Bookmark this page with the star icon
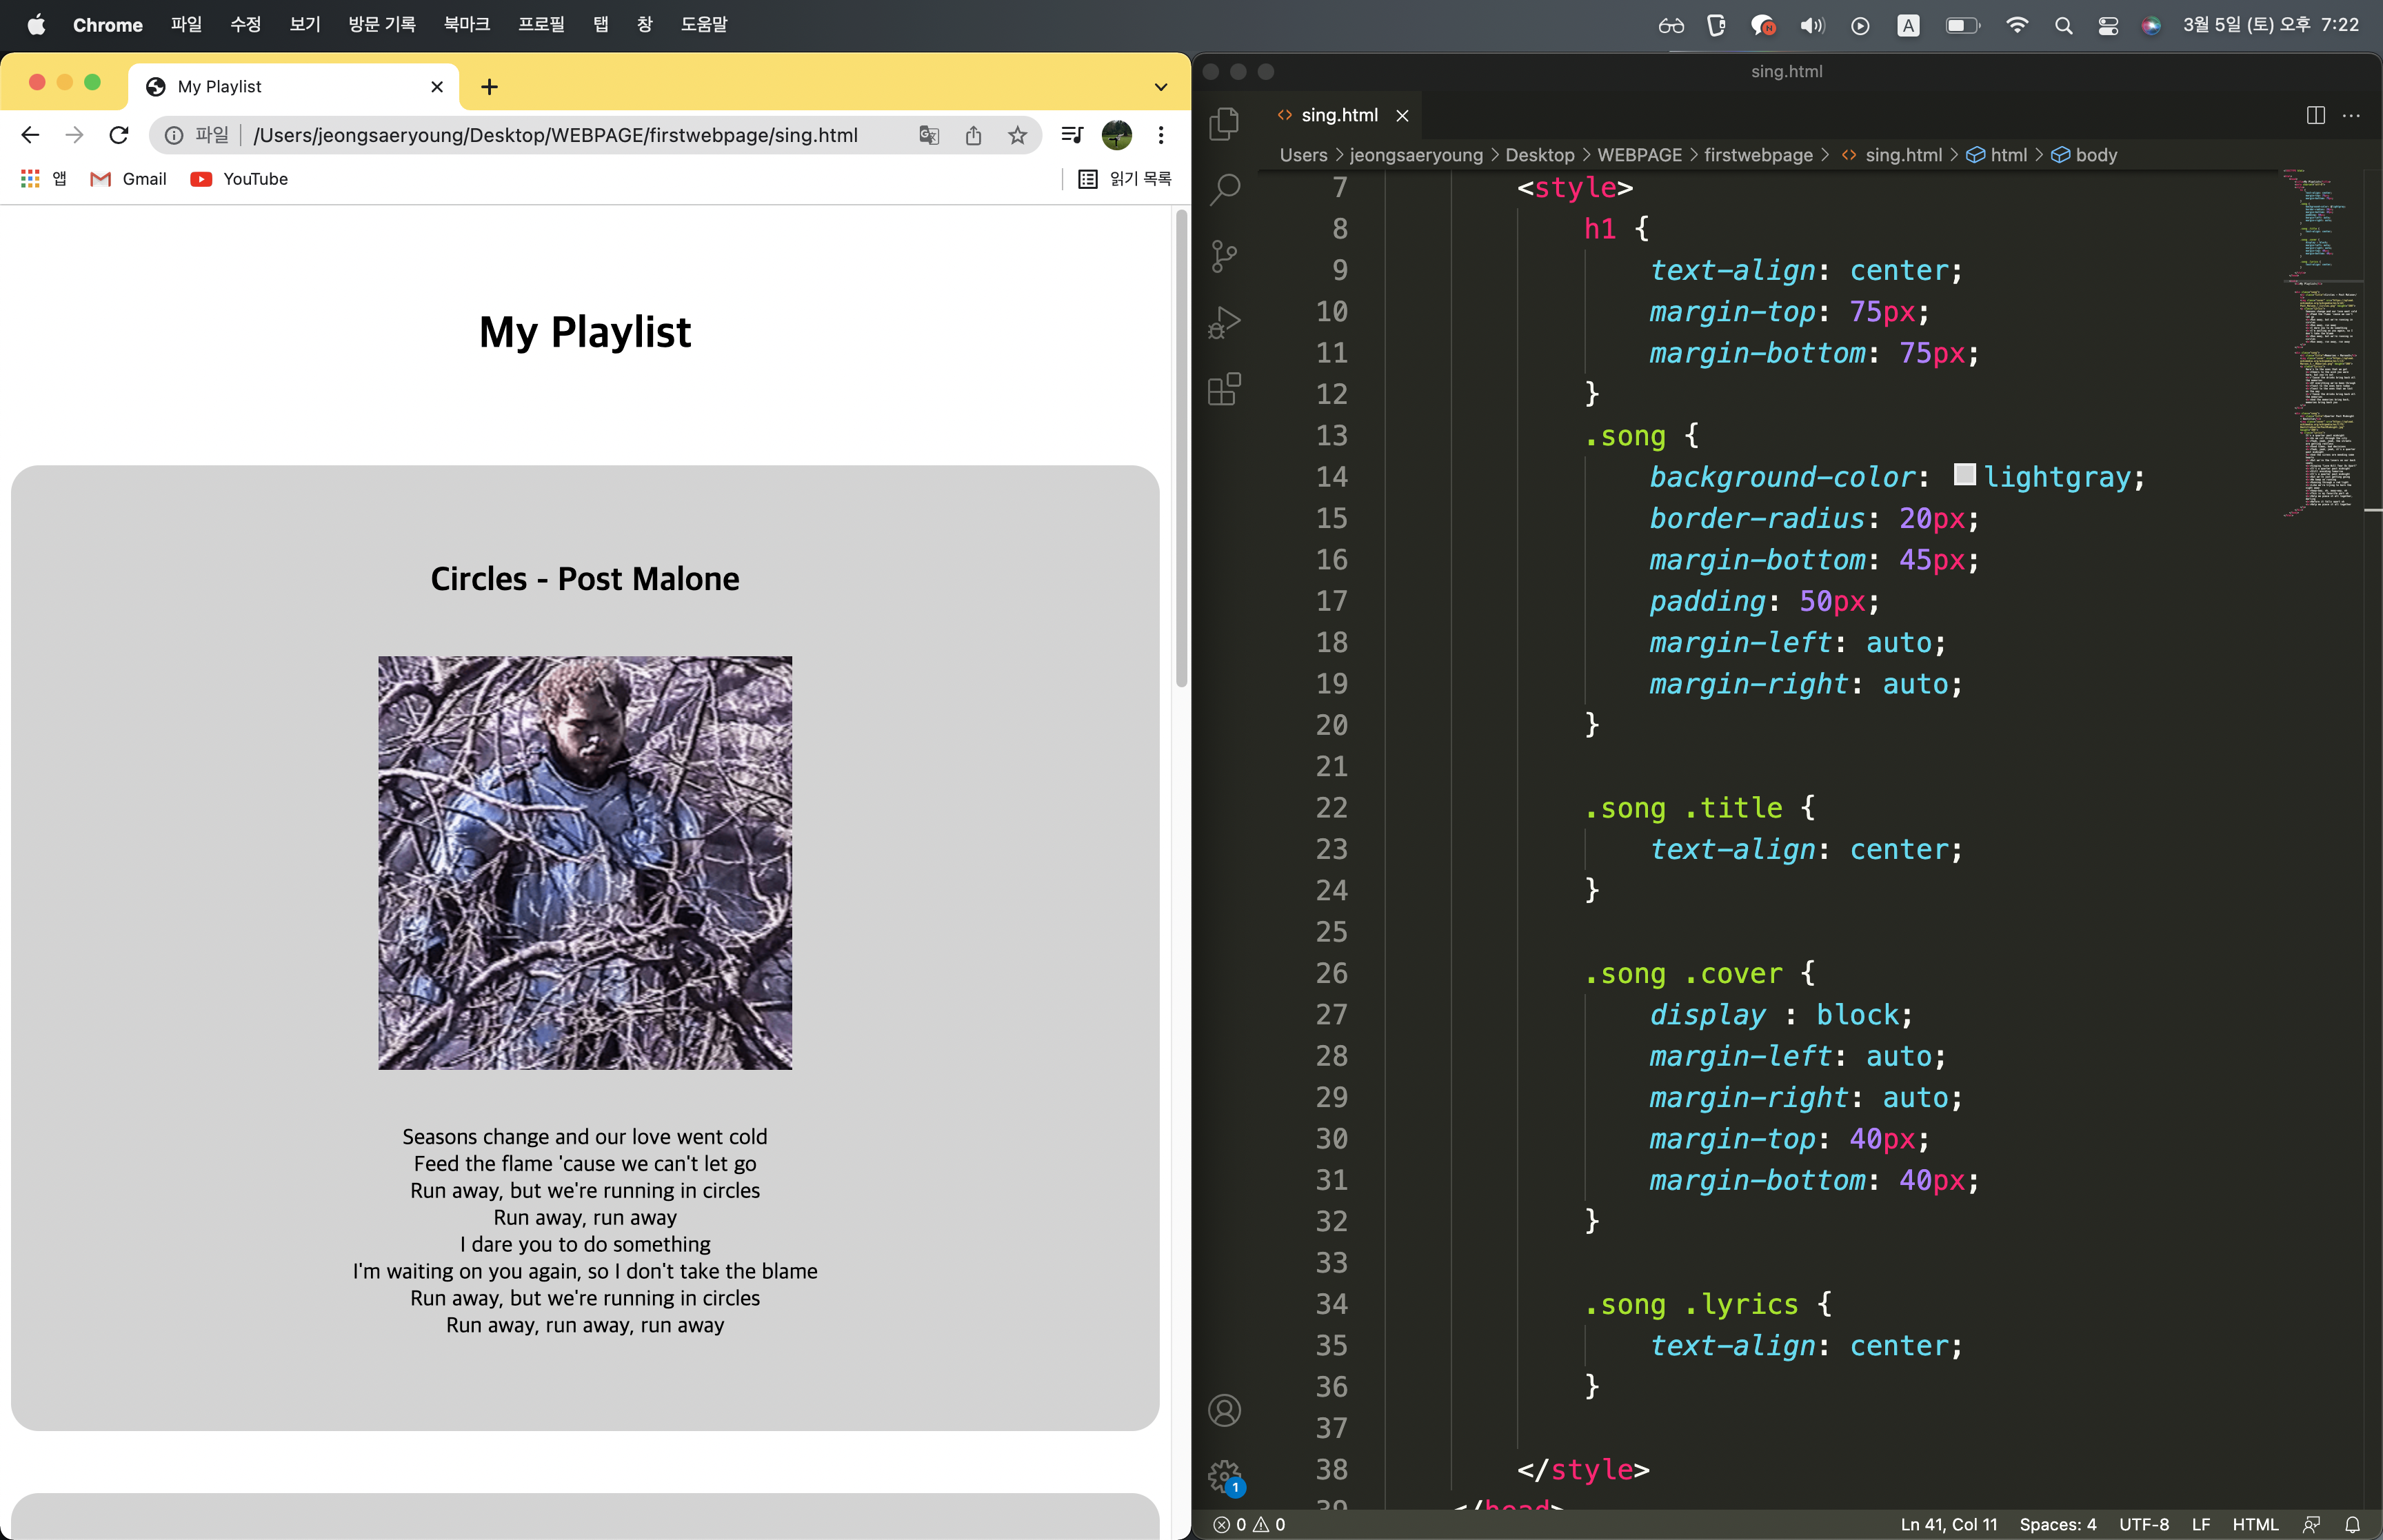 tap(1017, 135)
